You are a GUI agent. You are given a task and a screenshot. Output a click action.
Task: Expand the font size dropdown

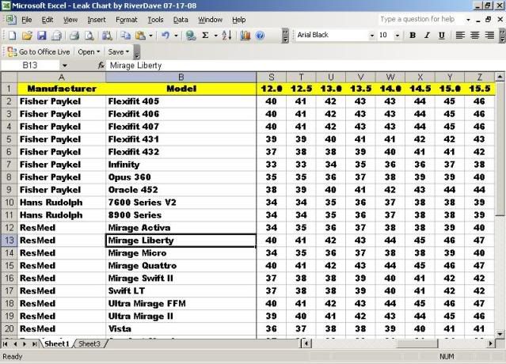click(397, 36)
